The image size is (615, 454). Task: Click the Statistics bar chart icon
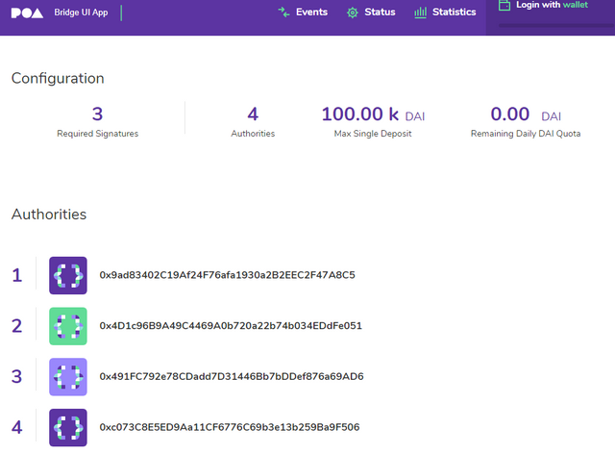(420, 13)
